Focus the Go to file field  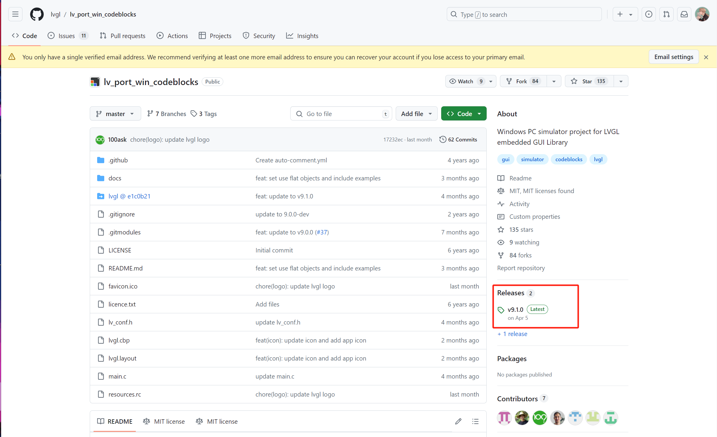tap(341, 114)
